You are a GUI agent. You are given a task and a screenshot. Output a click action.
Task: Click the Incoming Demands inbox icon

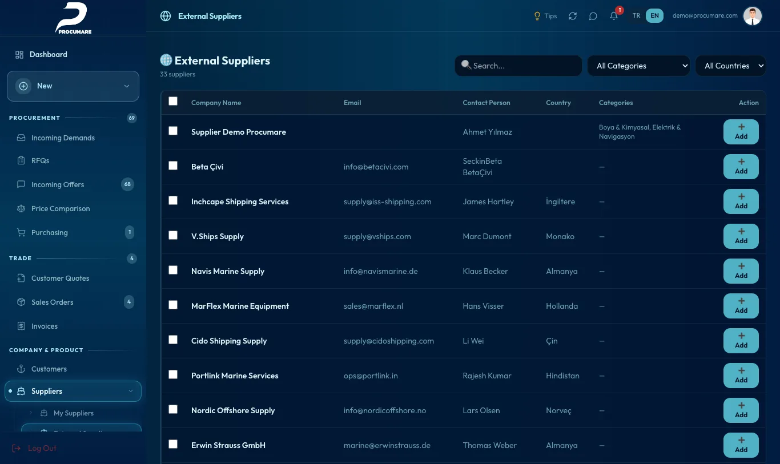click(21, 138)
